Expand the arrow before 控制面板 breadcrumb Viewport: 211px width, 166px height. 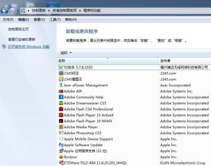coord(28,11)
